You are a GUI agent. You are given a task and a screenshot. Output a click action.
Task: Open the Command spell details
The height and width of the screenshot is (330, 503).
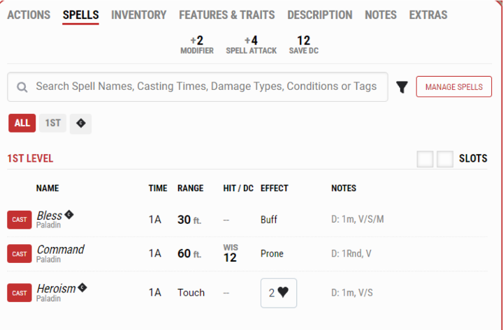pyautogui.click(x=60, y=250)
